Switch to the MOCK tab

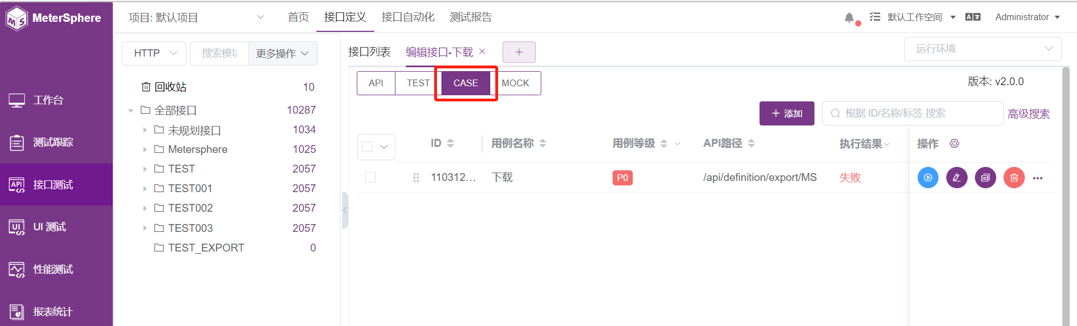[516, 83]
